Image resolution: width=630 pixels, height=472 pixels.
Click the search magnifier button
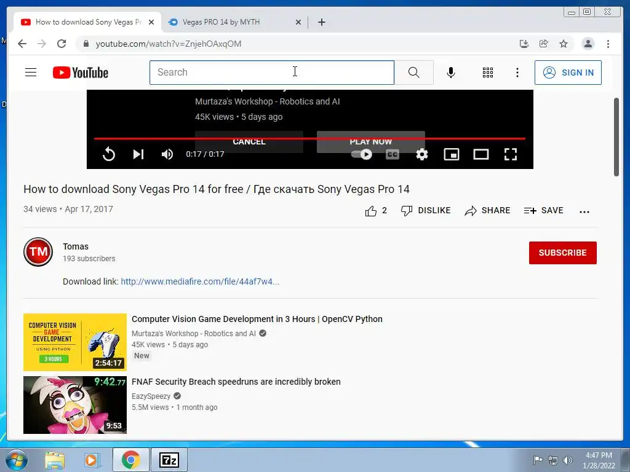(414, 73)
